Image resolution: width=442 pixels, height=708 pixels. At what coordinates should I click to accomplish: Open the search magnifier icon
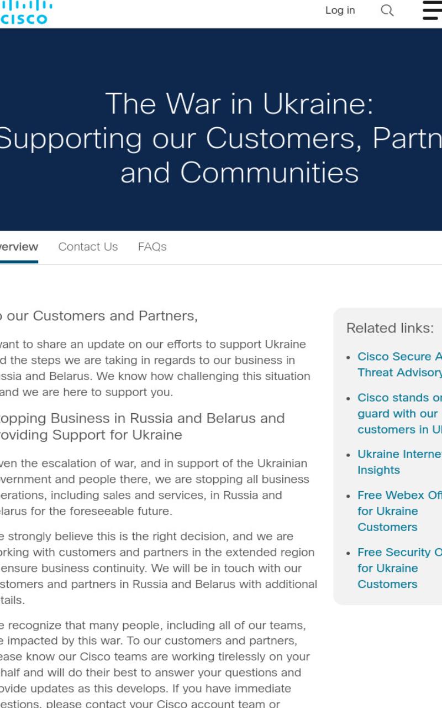tap(387, 11)
